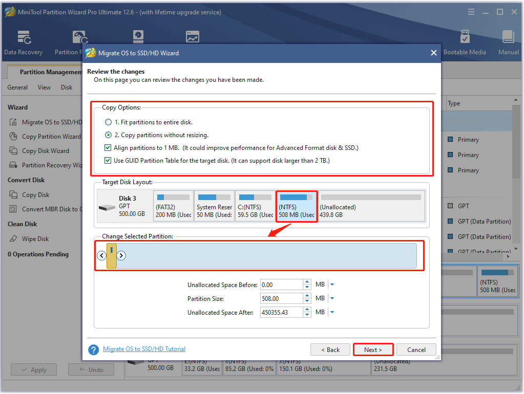Screen dimensions: 524x394
Task: Open the Manual from the toolbar
Action: coord(508,42)
